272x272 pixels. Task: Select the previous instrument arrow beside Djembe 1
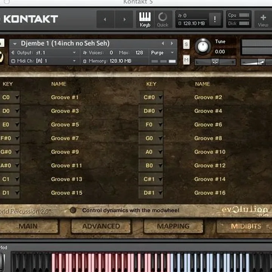(163, 43)
